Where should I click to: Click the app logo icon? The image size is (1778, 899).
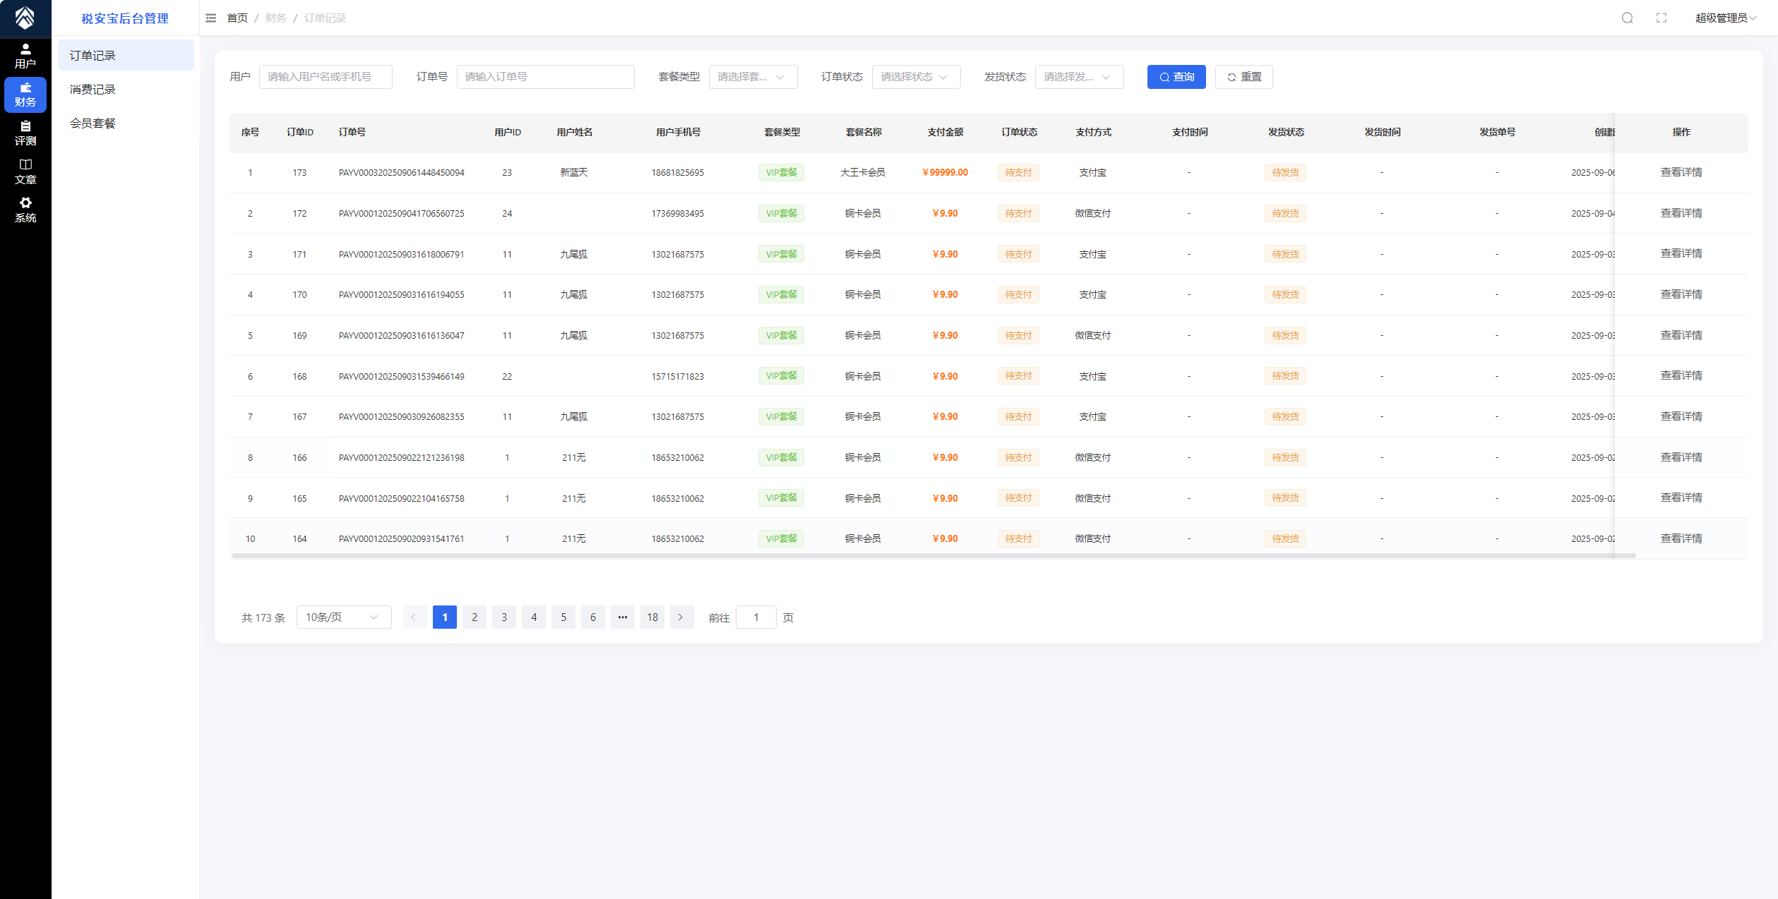[x=25, y=18]
